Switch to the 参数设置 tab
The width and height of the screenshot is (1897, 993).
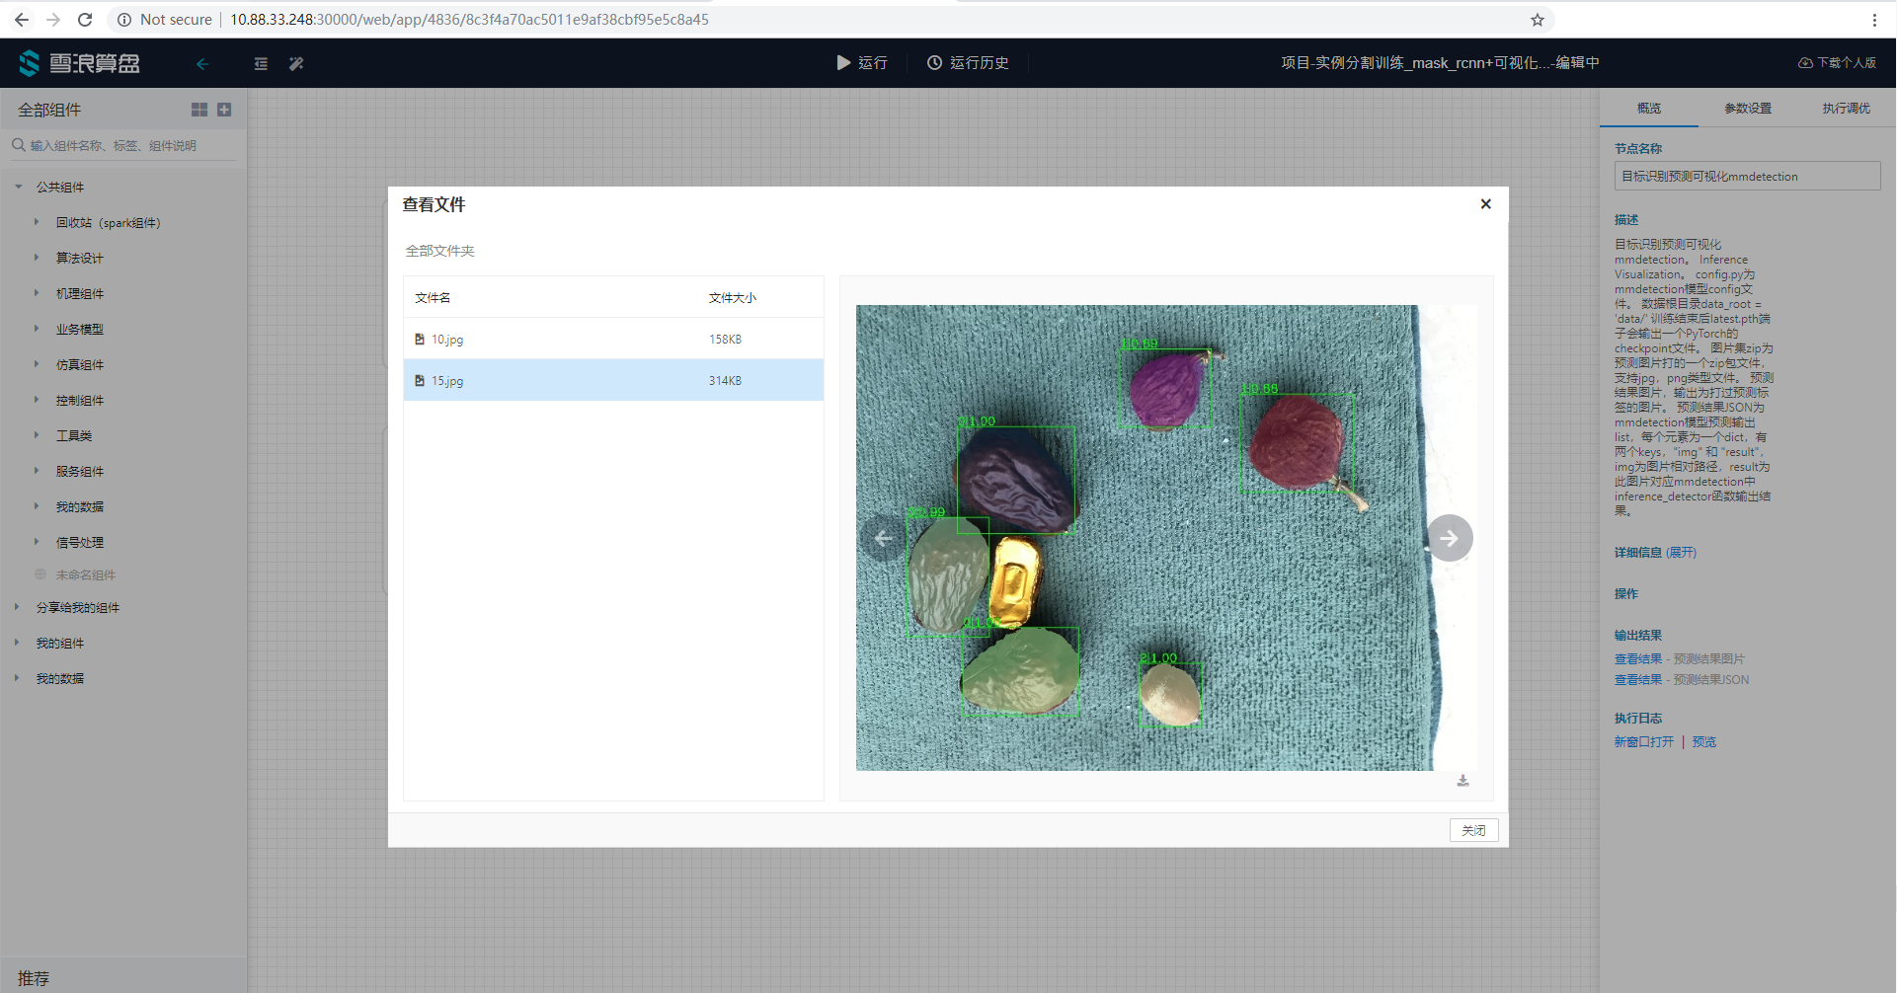pyautogui.click(x=1747, y=109)
